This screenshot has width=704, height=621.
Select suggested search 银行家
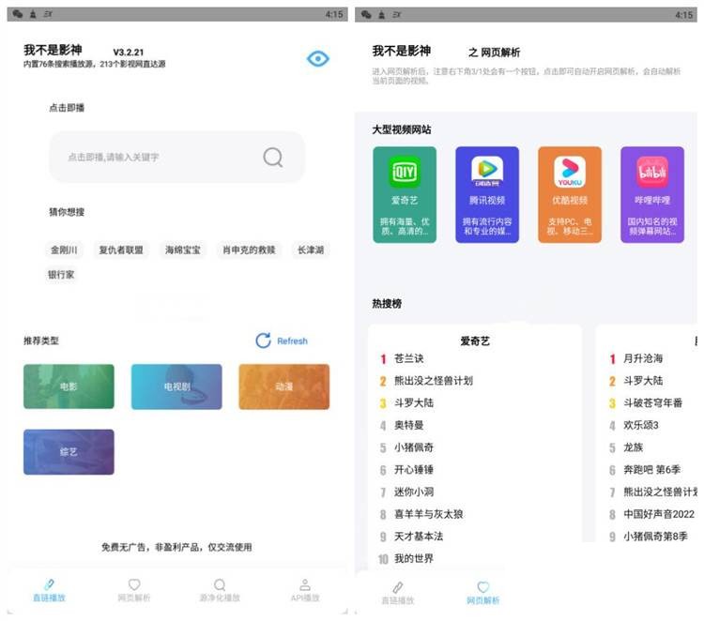[61, 275]
